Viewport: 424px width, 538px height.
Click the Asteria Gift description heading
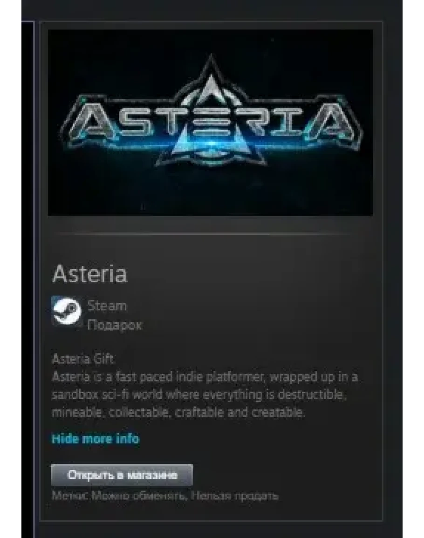pyautogui.click(x=83, y=359)
